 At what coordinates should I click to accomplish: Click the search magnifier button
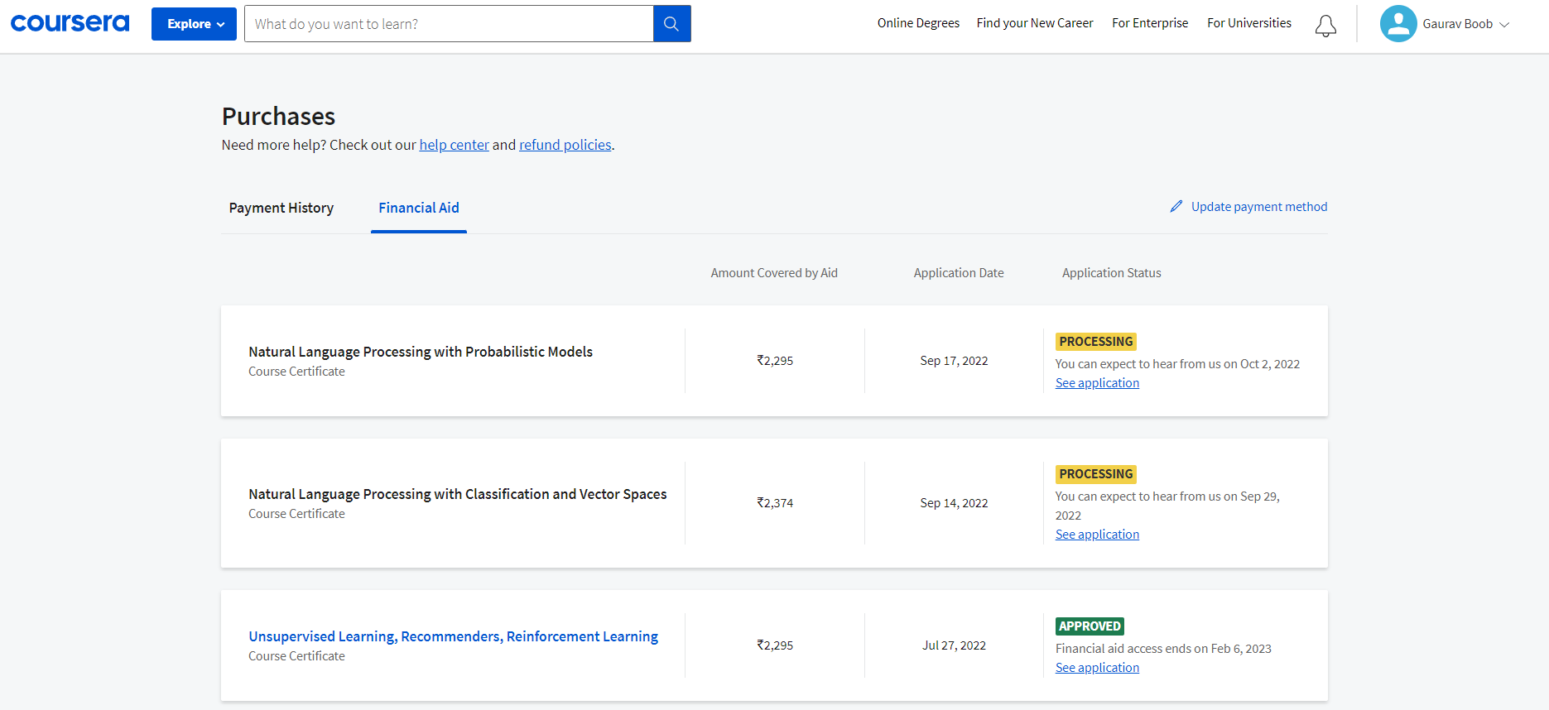[671, 24]
